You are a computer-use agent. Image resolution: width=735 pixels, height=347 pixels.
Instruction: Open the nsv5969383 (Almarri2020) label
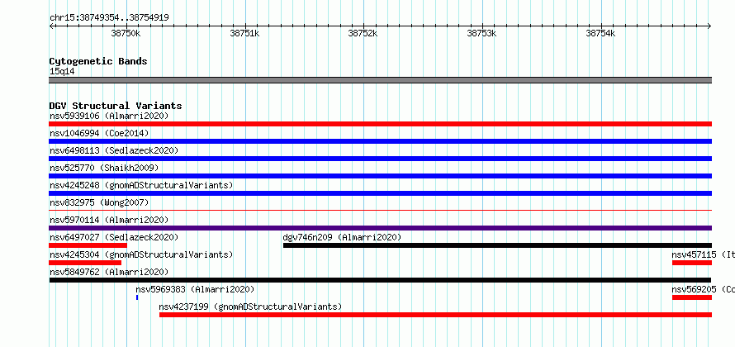point(195,289)
